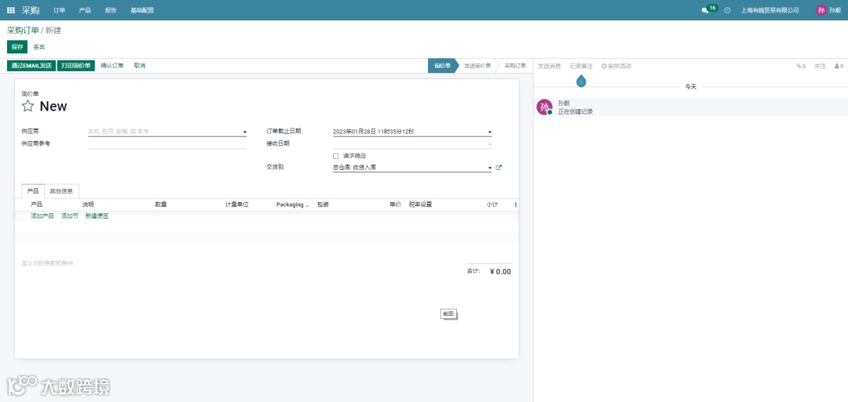Click the 取消 button
848x402 pixels.
pyautogui.click(x=140, y=66)
